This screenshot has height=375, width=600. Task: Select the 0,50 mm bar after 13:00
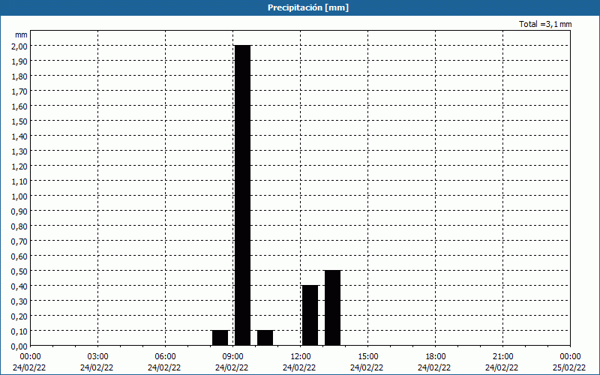pyautogui.click(x=332, y=308)
